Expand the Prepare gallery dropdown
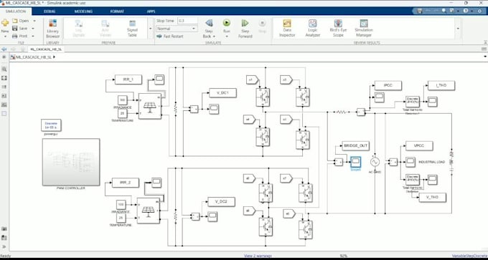Screen dimensions: 488x260 click(150, 28)
